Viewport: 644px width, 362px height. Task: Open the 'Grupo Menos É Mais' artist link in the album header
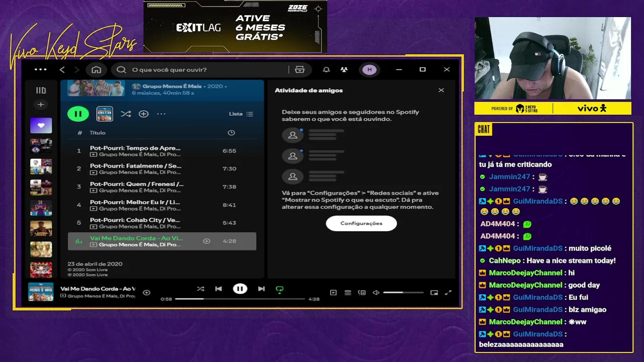click(x=172, y=86)
